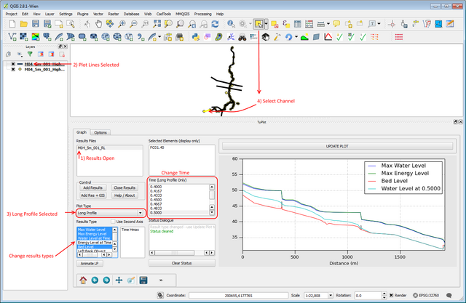Save the plot figure with disk icon
This screenshot has height=303, width=466.
144,279
